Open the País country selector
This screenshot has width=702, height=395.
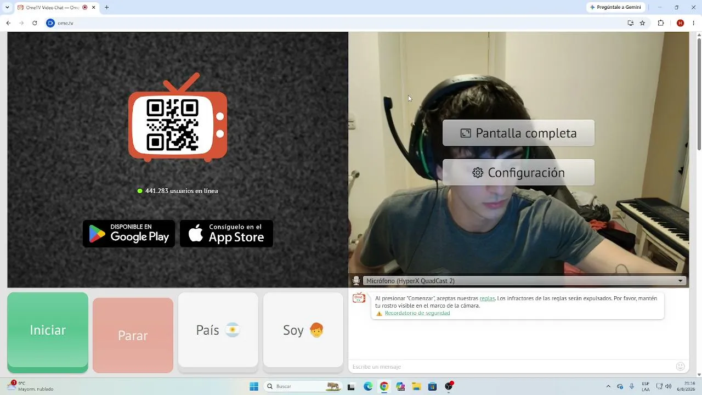pyautogui.click(x=218, y=330)
